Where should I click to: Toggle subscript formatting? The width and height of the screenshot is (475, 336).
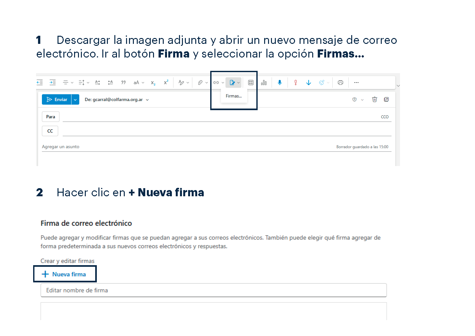tap(153, 83)
